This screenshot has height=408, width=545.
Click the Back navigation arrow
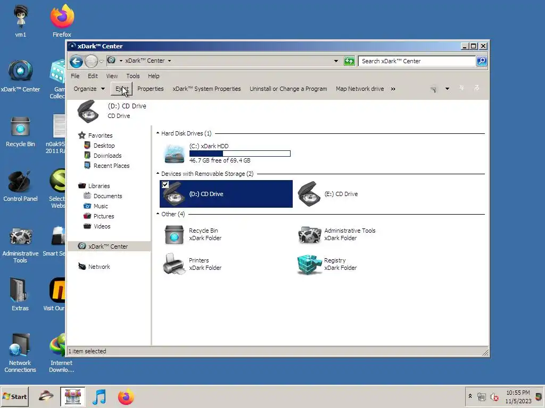pyautogui.click(x=76, y=62)
